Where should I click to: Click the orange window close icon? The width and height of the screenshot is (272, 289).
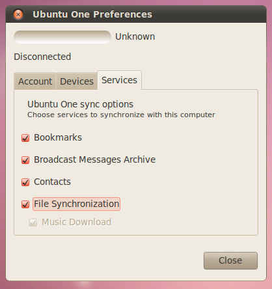coord(18,15)
